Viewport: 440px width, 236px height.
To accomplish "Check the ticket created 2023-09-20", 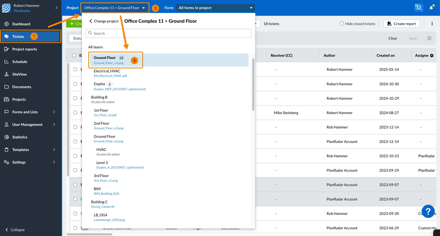I will [x=75, y=213].
